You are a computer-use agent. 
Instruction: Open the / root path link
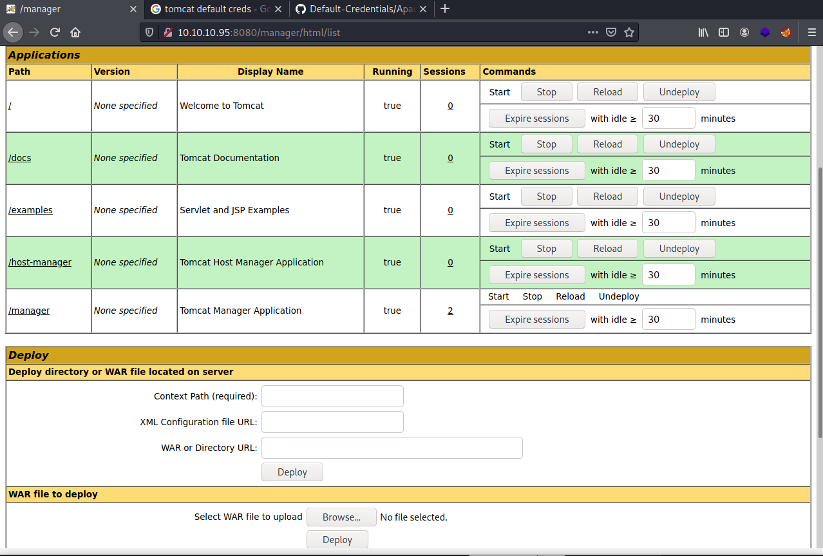click(10, 106)
